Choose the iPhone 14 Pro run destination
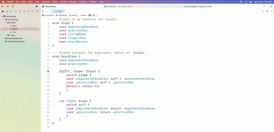Viewport: 274px width, 132px height. (125, 6)
